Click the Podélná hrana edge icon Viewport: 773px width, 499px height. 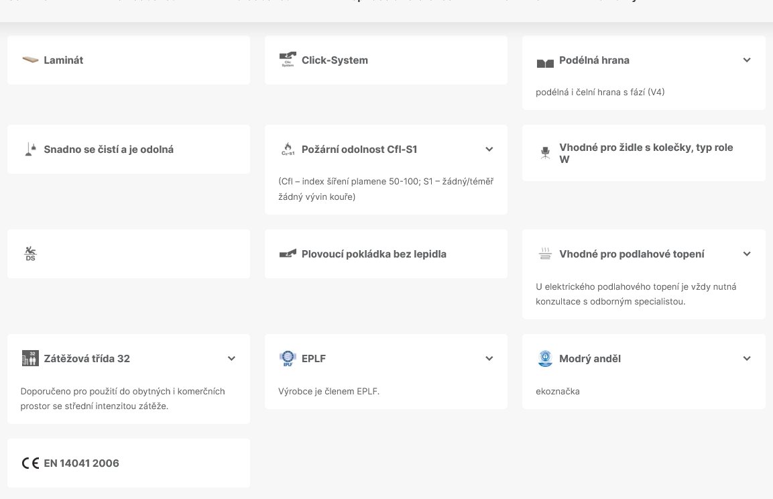point(545,62)
